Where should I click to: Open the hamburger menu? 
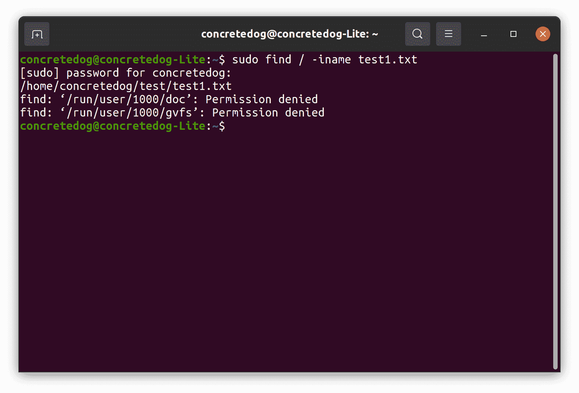pyautogui.click(x=448, y=34)
